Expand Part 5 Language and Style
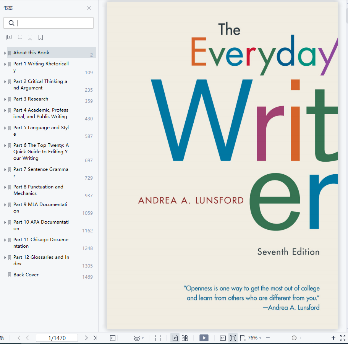The width and height of the screenshot is (348, 344). tap(5, 128)
